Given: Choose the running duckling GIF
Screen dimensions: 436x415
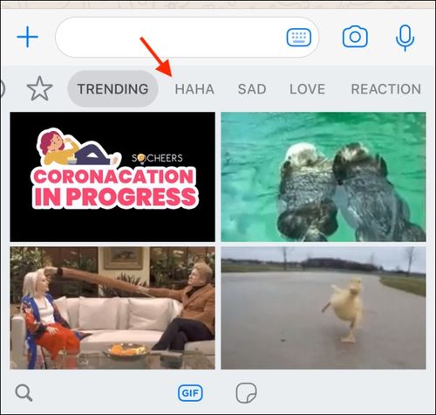Looking at the screenshot, I should (324, 308).
